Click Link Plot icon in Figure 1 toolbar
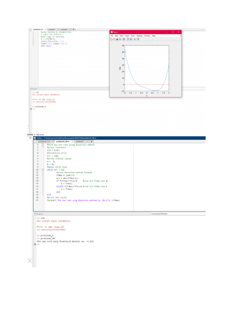 (x=124, y=39)
